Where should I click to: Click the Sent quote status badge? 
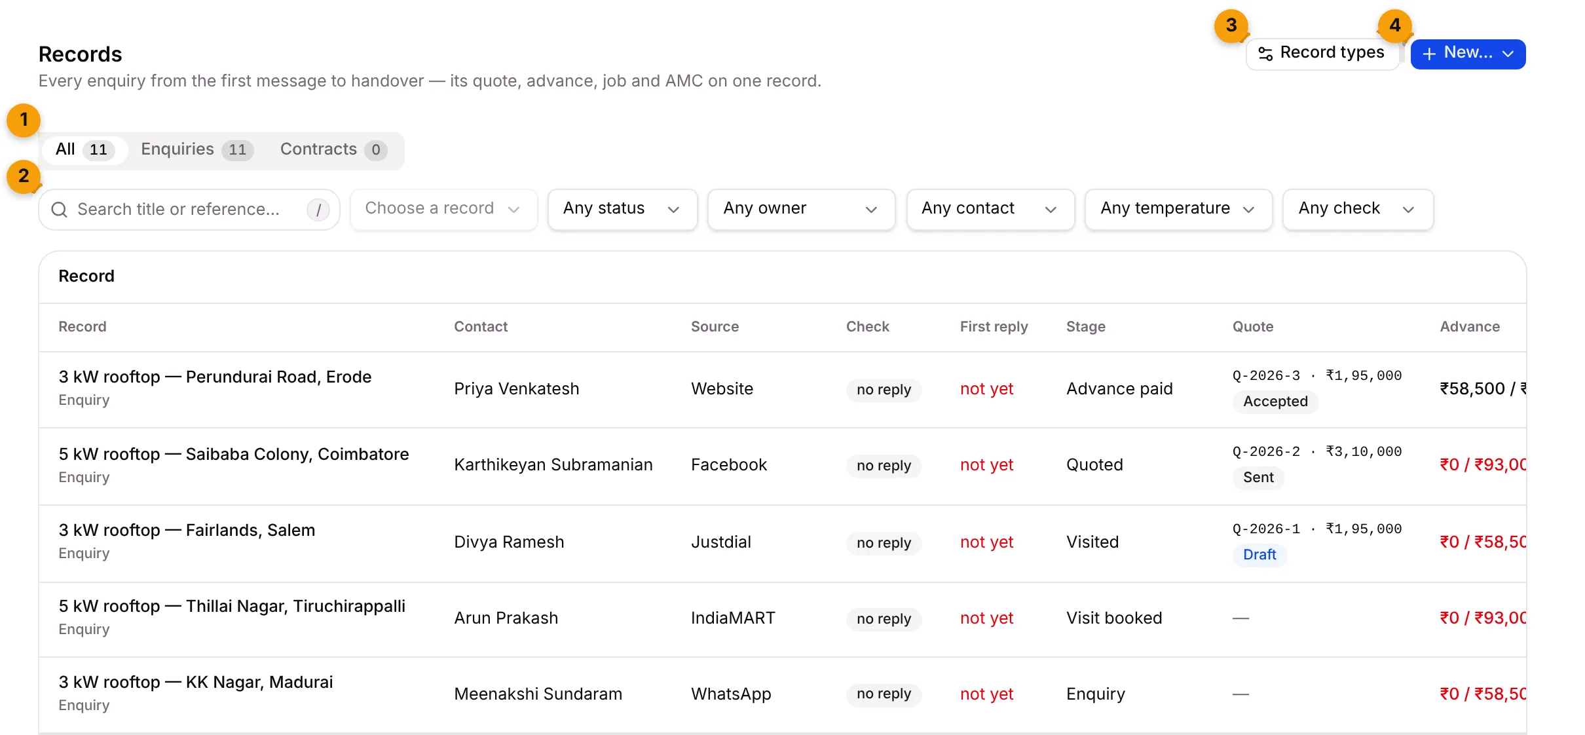point(1258,478)
